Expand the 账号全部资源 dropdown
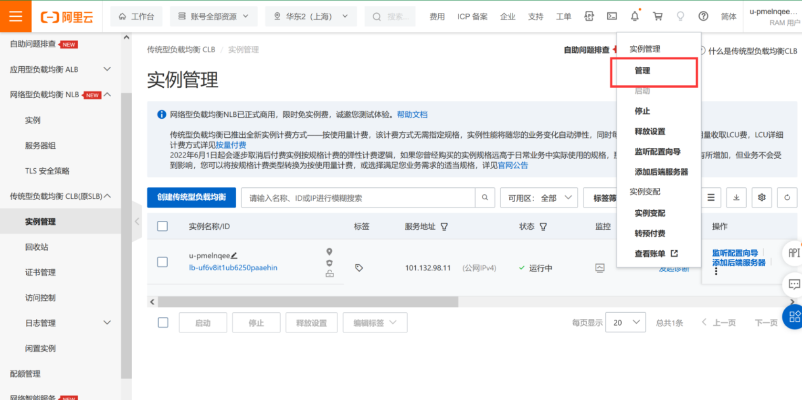 click(x=213, y=16)
